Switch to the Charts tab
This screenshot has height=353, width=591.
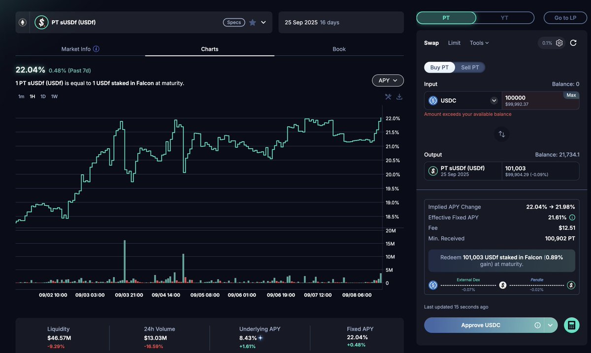click(x=210, y=49)
